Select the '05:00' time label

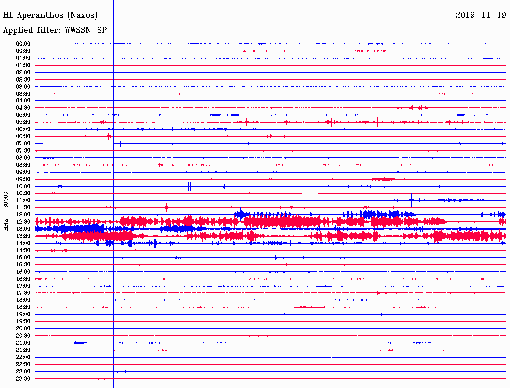pyautogui.click(x=23, y=115)
